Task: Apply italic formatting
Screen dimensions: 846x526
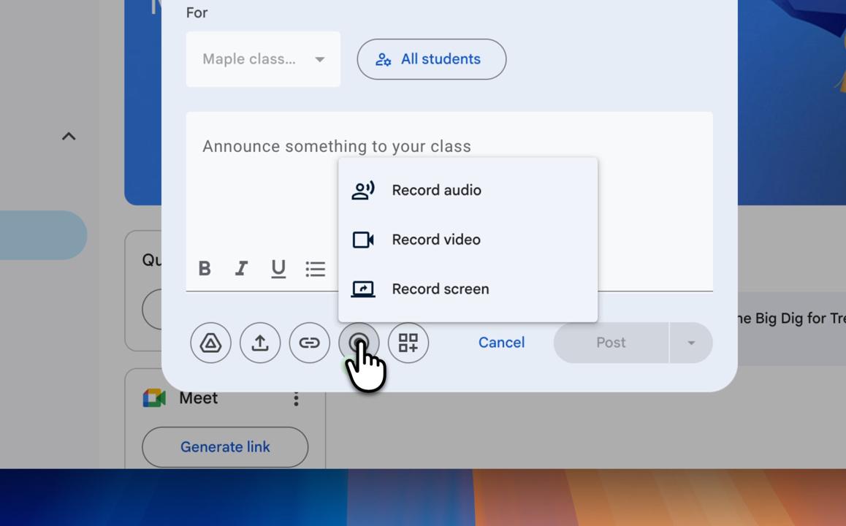Action: tap(241, 269)
